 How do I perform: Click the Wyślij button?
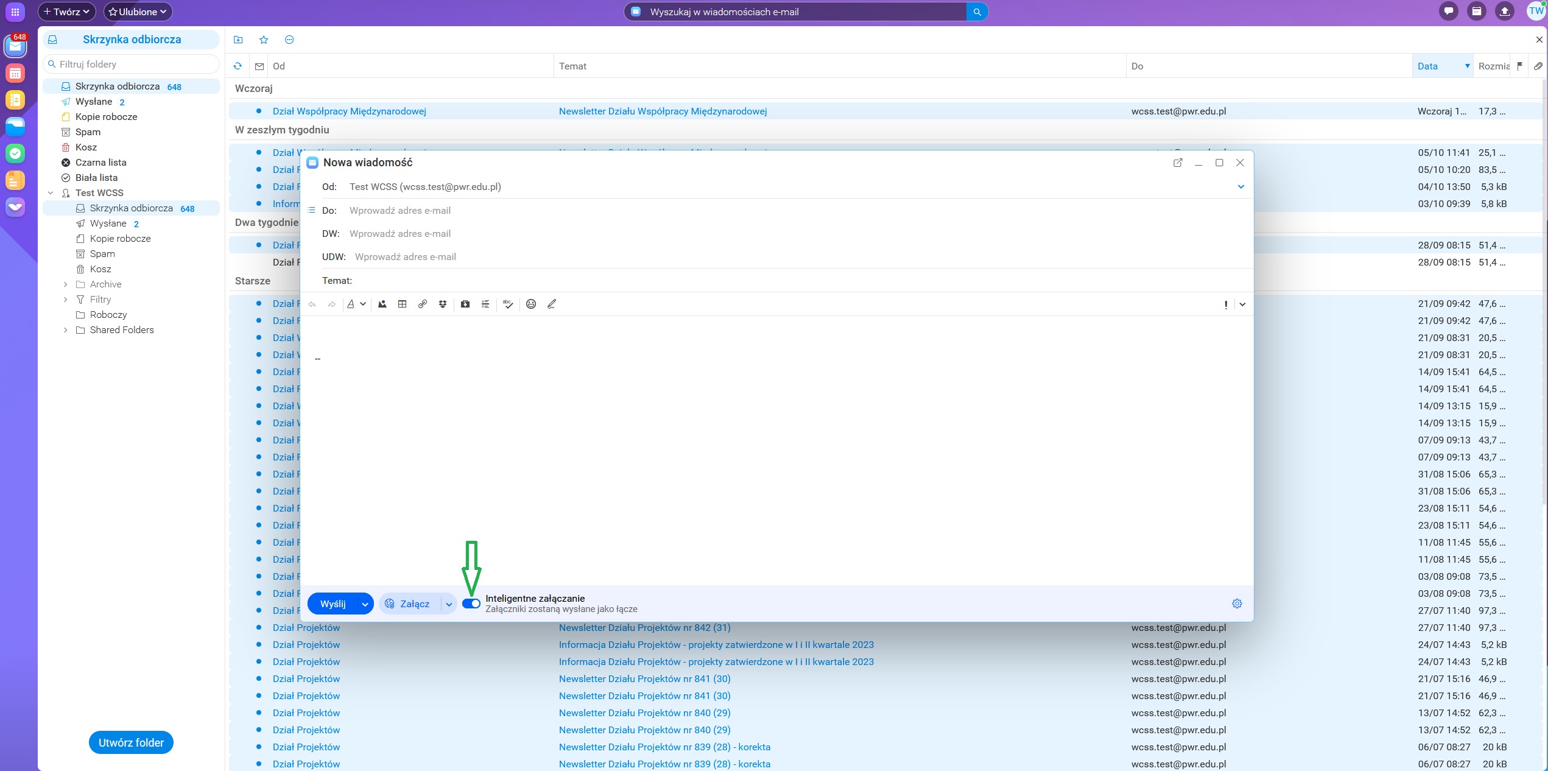coord(332,604)
